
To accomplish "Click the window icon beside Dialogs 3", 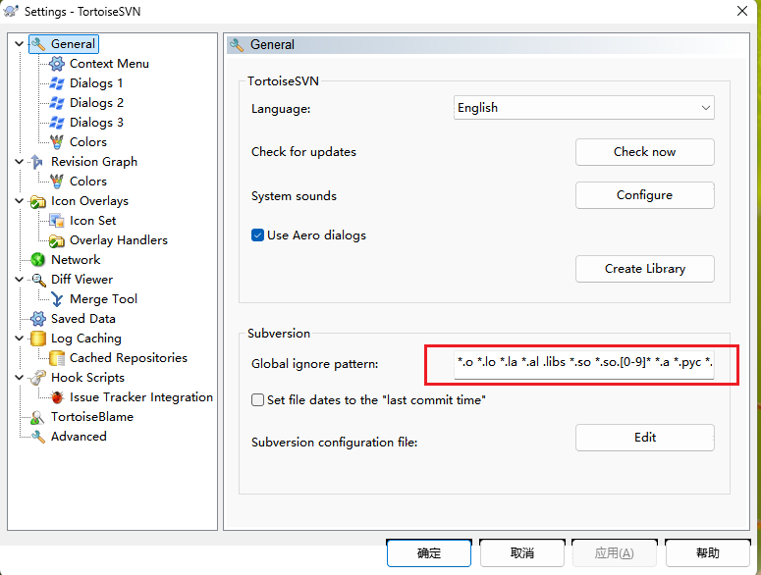I will tap(57, 123).
